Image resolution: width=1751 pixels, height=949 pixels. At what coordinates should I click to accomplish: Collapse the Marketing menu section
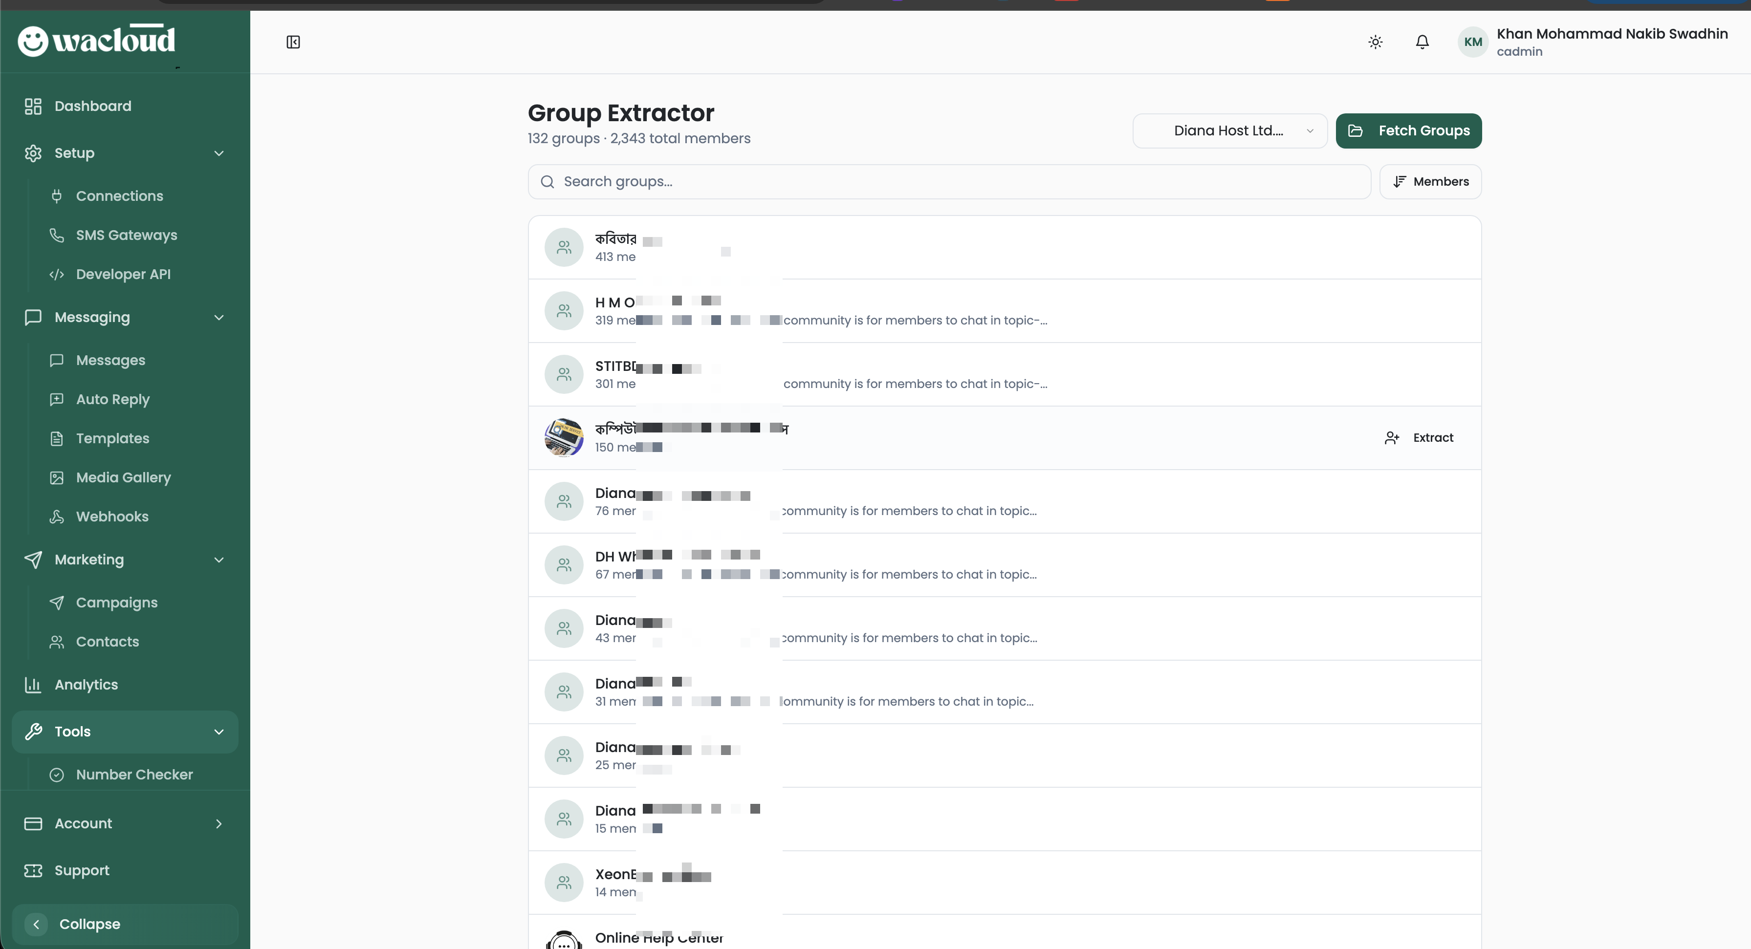pos(219,560)
